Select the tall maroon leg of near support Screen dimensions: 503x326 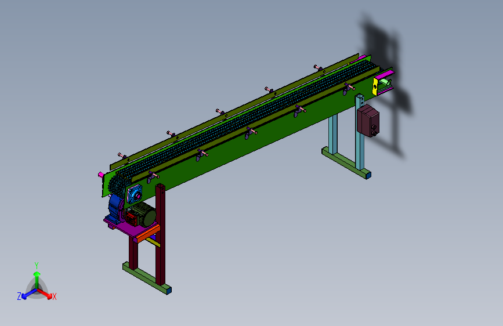(160, 234)
